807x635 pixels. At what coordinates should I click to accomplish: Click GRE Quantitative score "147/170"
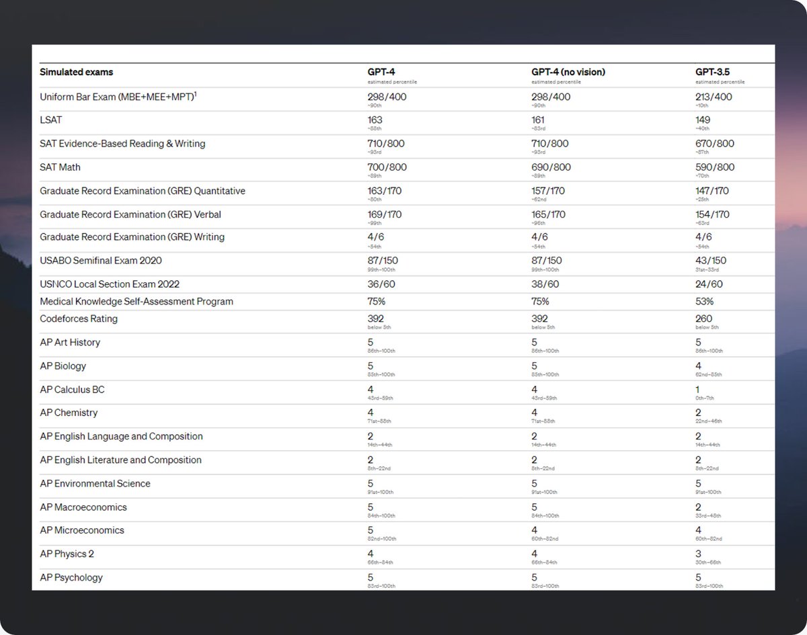[x=712, y=191]
